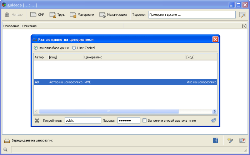Minimize the guidecp window
Screen dimensions: 250x155
(x=231, y=5)
